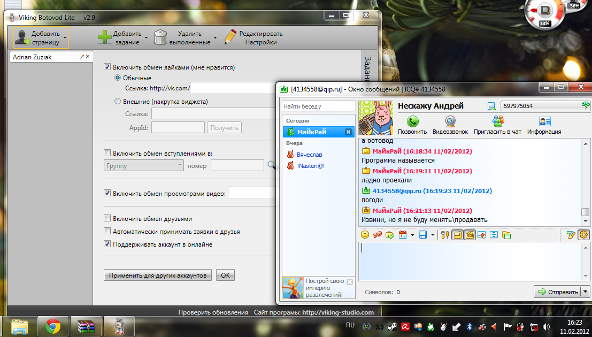592x337 pixels.
Task: Open Редактировать Настройки pencil button
Action: click(x=253, y=38)
